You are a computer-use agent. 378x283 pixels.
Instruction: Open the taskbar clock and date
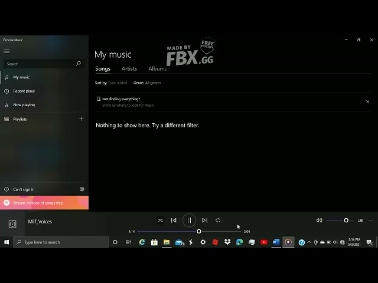(354, 242)
